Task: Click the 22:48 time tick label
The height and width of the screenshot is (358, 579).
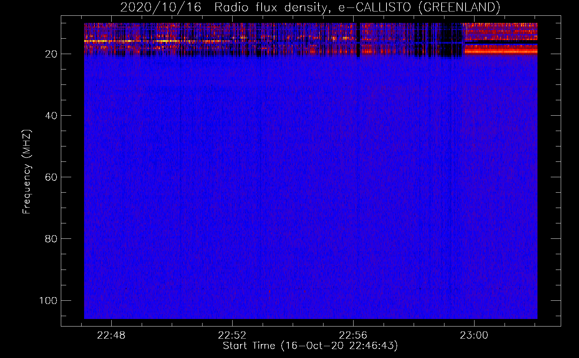Action: (111, 335)
